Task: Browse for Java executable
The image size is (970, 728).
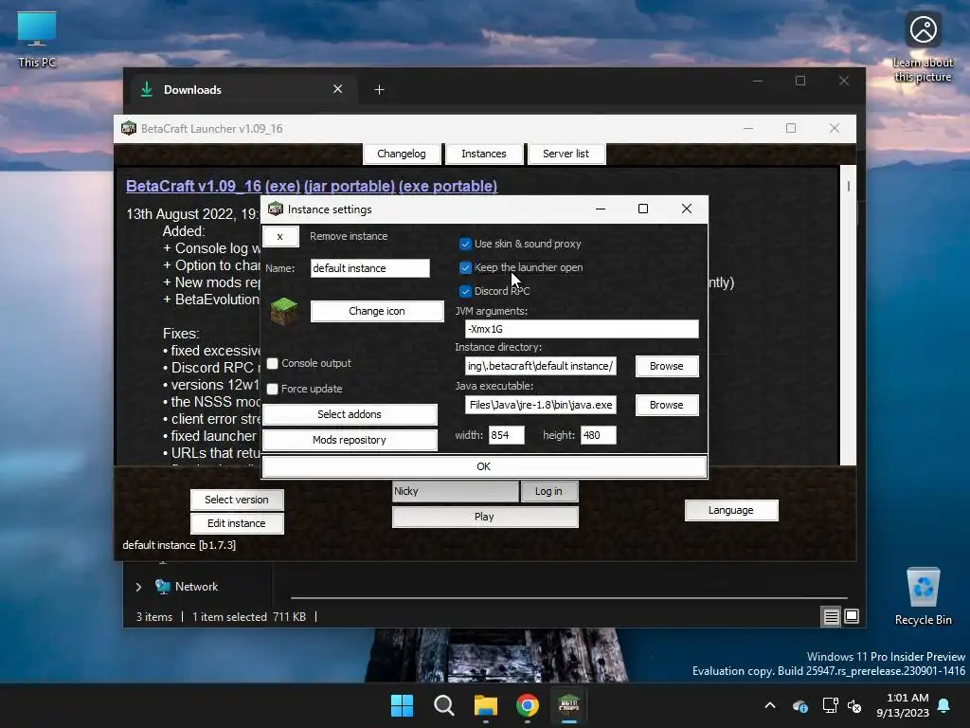Action: 667,405
